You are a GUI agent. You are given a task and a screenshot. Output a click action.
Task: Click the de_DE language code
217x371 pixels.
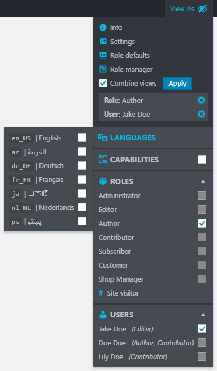tap(21, 166)
